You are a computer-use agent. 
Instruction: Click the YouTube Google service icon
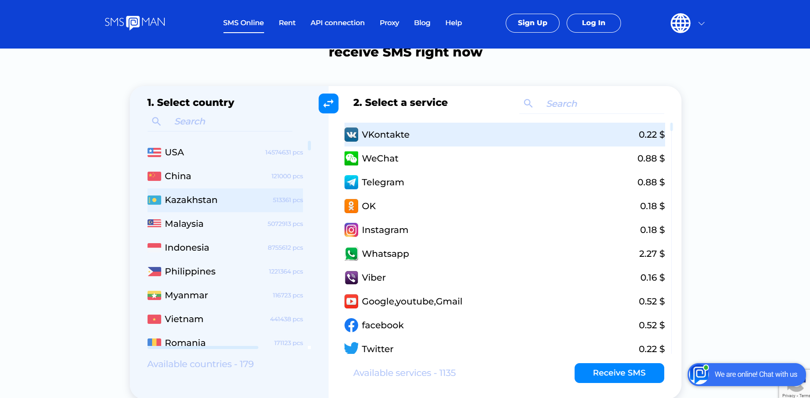352,301
